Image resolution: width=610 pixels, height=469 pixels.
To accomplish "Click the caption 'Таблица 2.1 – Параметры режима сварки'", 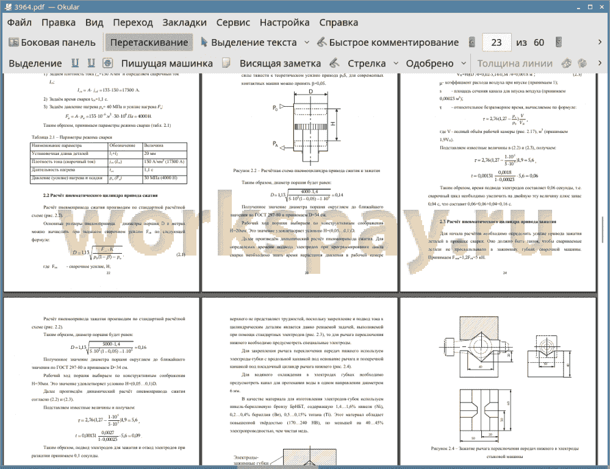I will 71,137.
